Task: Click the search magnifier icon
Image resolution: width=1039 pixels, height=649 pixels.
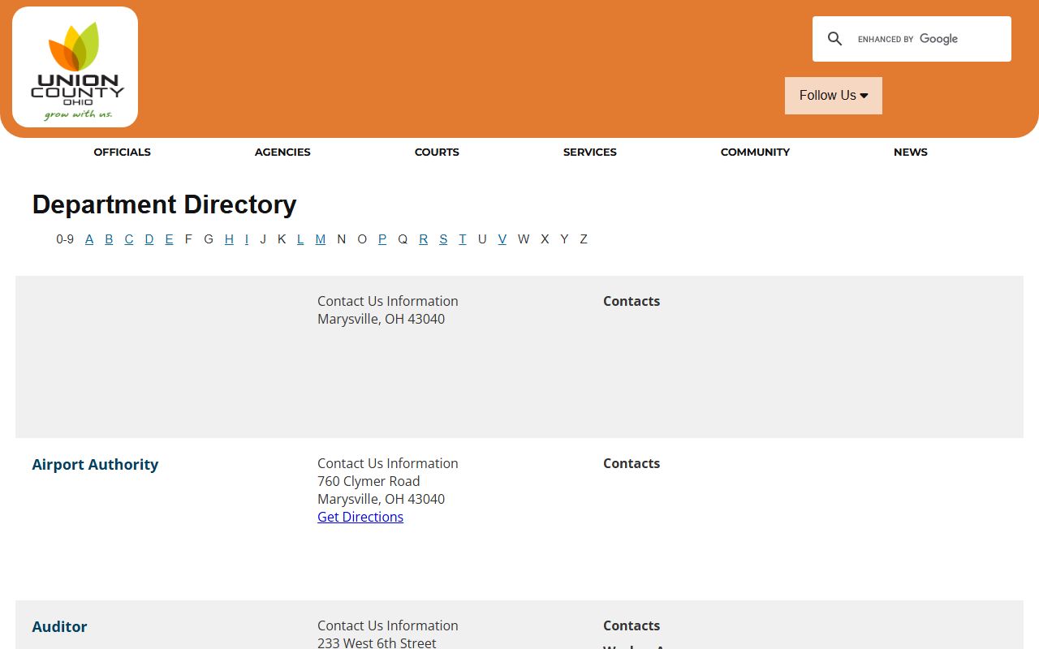Action: tap(834, 39)
